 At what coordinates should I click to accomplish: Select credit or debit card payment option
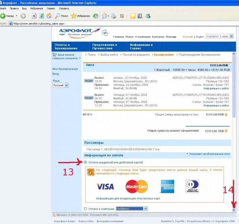click(86, 162)
